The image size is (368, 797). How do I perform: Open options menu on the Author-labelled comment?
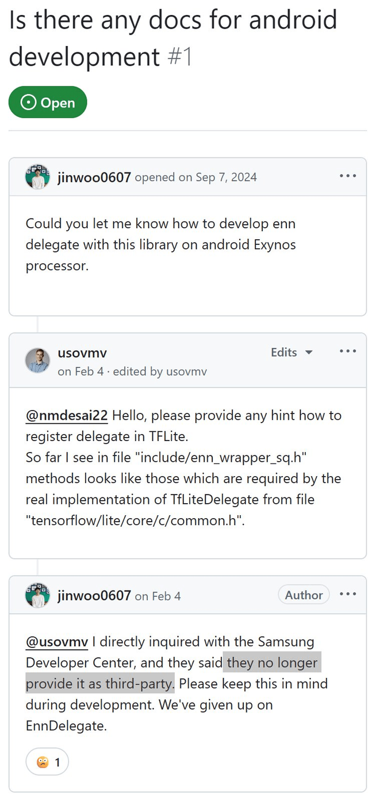[x=348, y=595]
